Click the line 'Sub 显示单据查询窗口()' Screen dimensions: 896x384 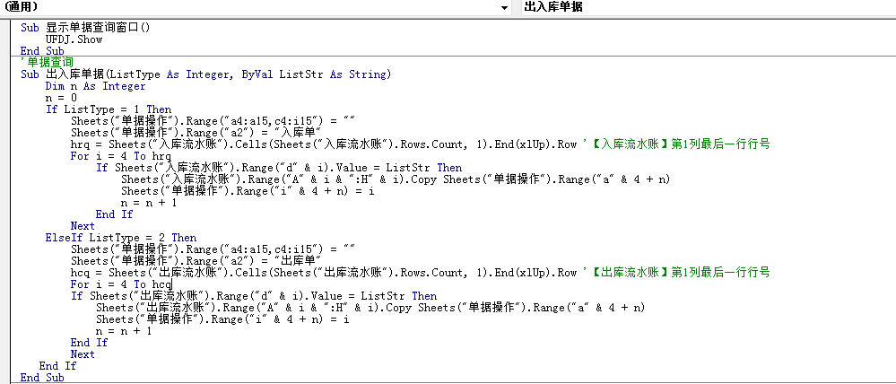(84, 28)
